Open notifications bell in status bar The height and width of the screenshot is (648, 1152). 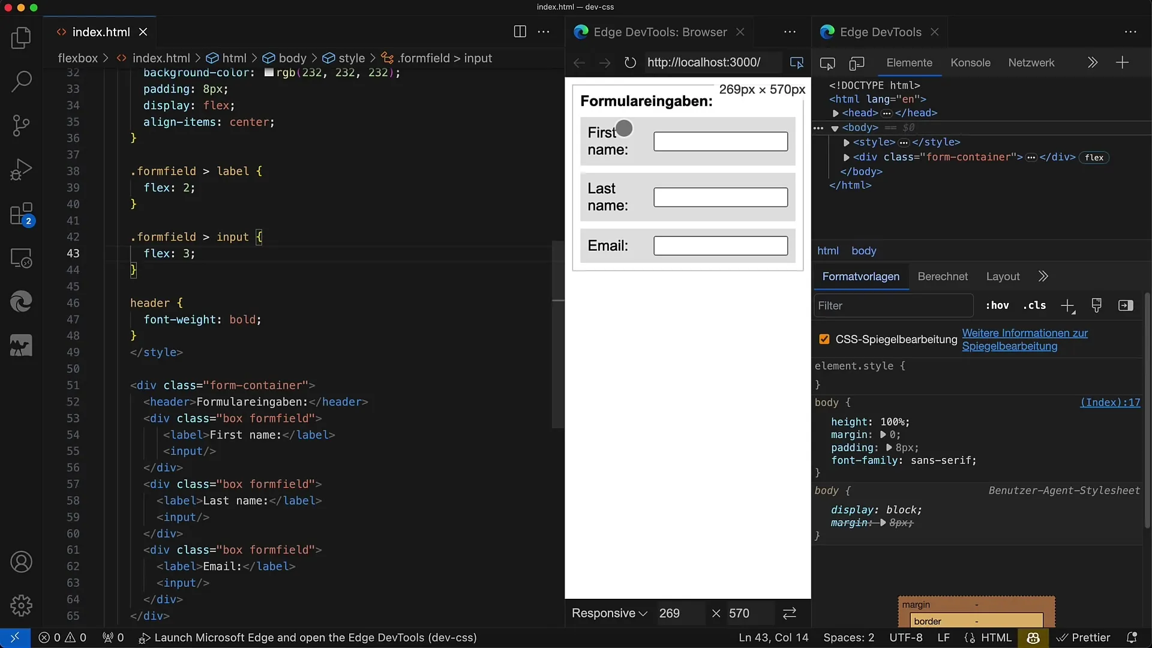pos(1132,637)
